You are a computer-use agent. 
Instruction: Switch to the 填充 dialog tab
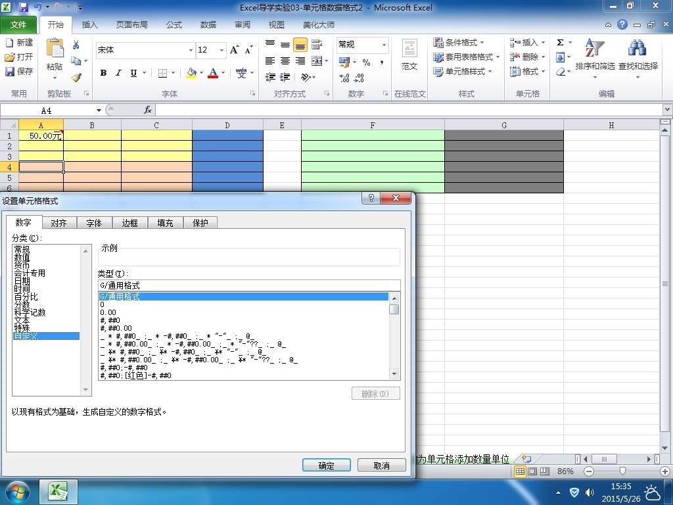(x=165, y=223)
